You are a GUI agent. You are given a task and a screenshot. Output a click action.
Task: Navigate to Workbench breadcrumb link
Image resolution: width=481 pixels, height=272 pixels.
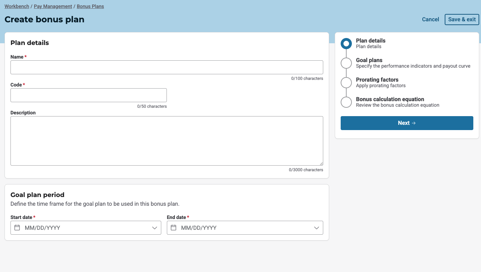pos(17,6)
